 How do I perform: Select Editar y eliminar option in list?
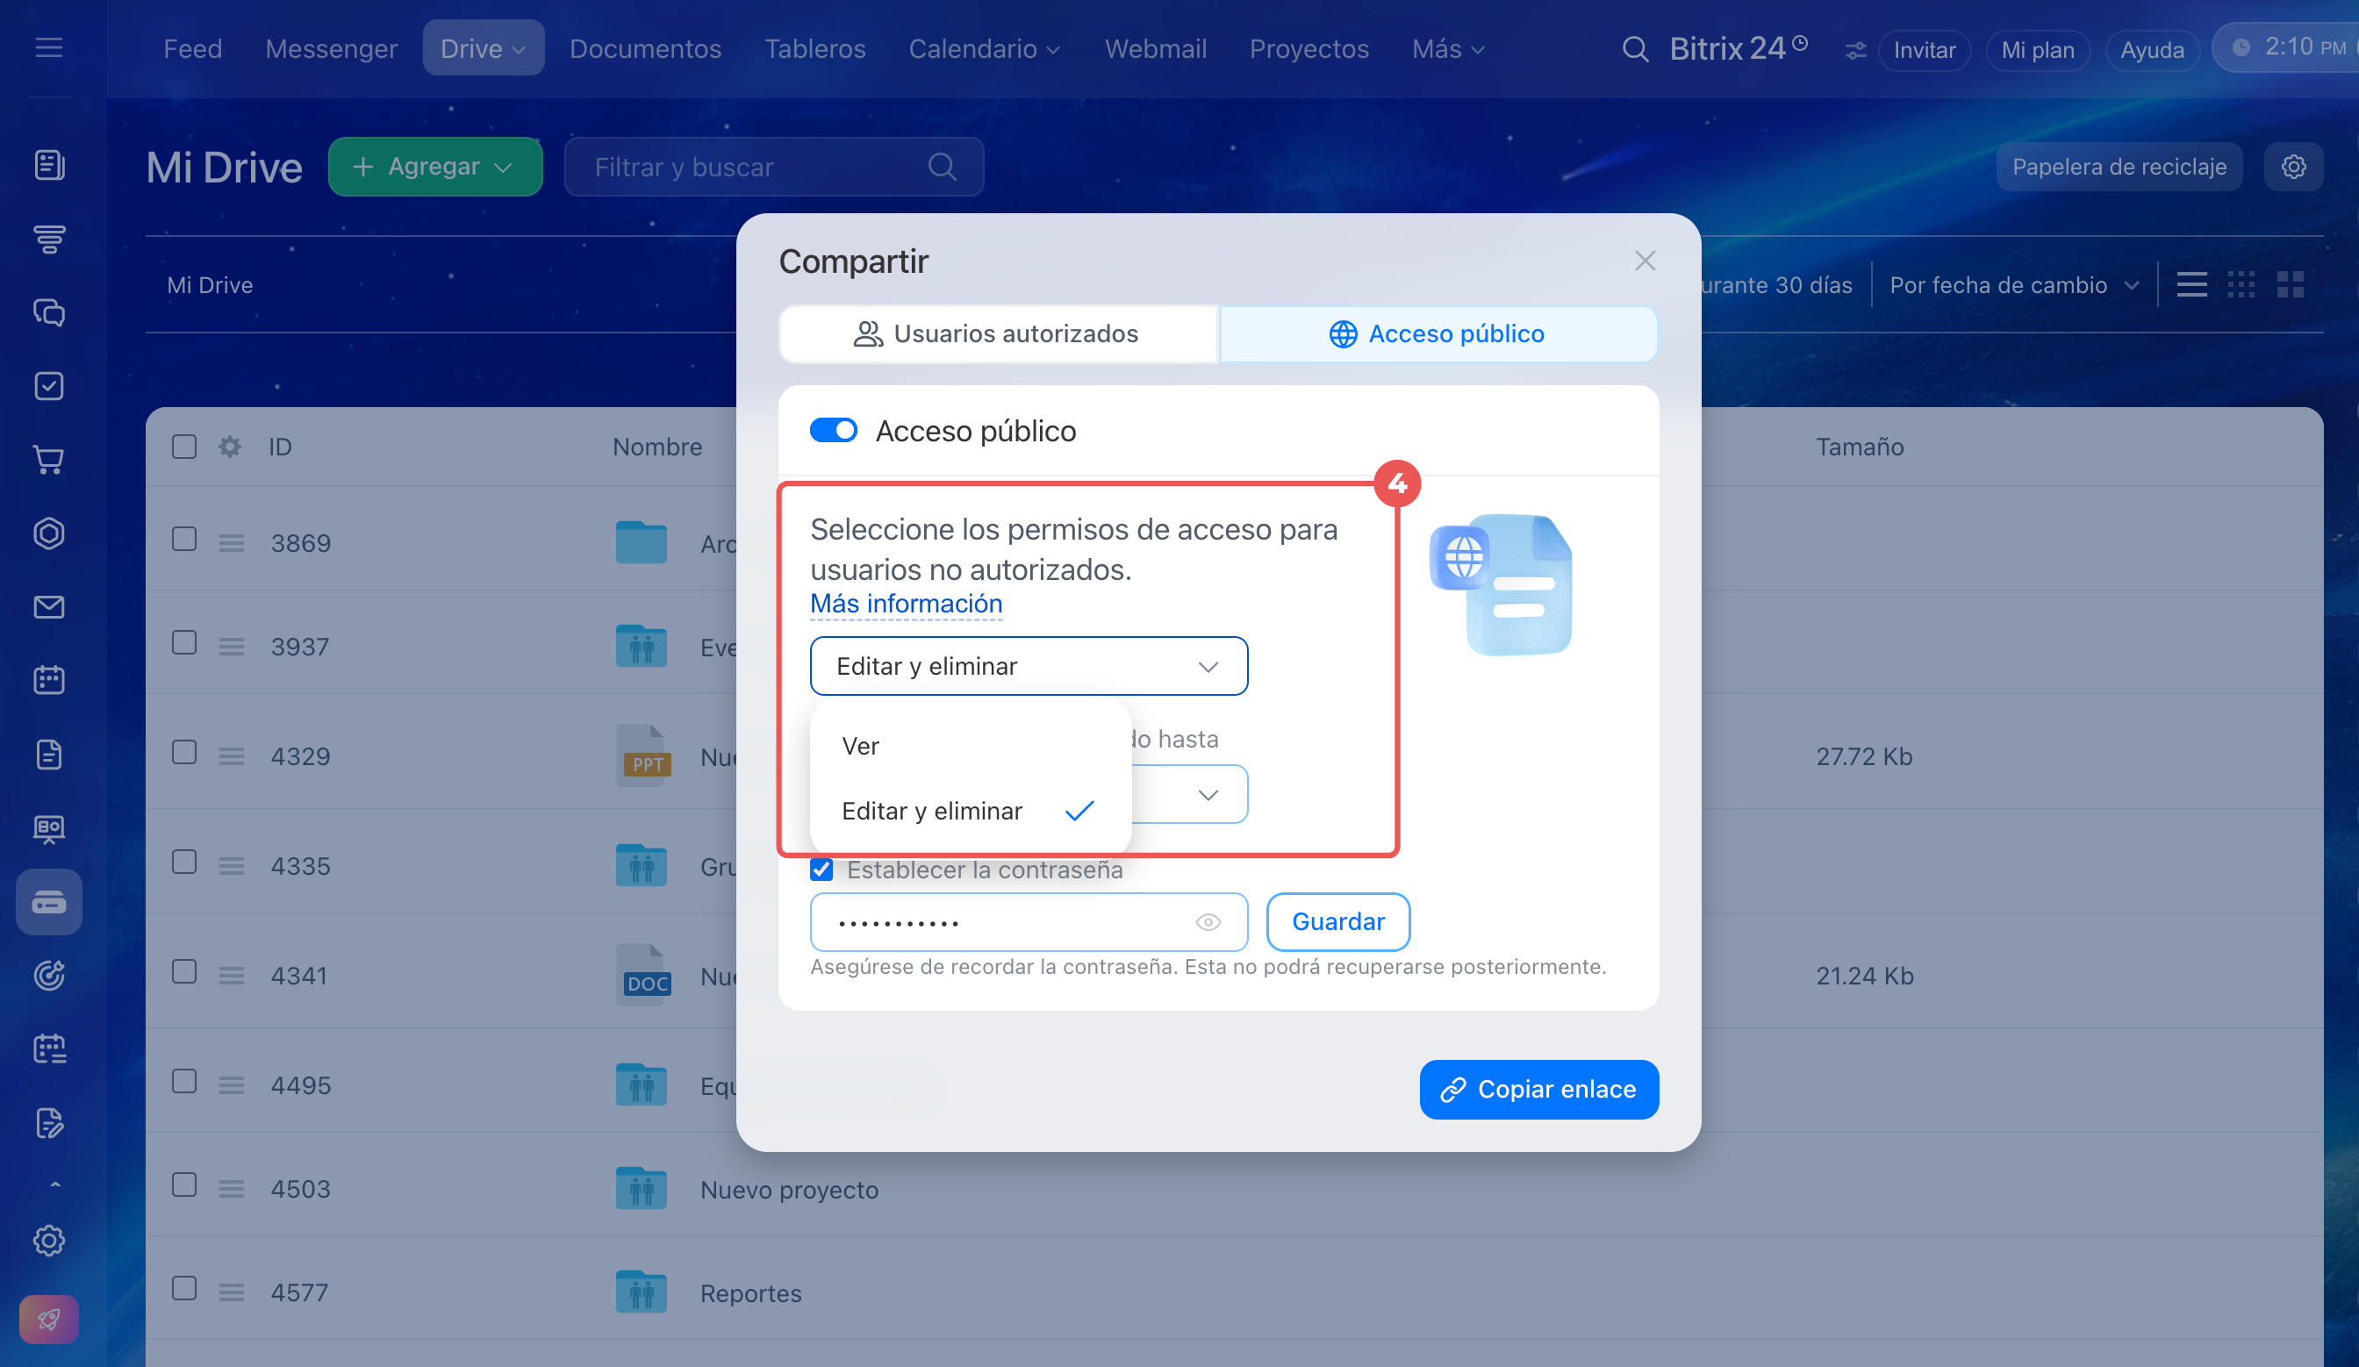971,810
